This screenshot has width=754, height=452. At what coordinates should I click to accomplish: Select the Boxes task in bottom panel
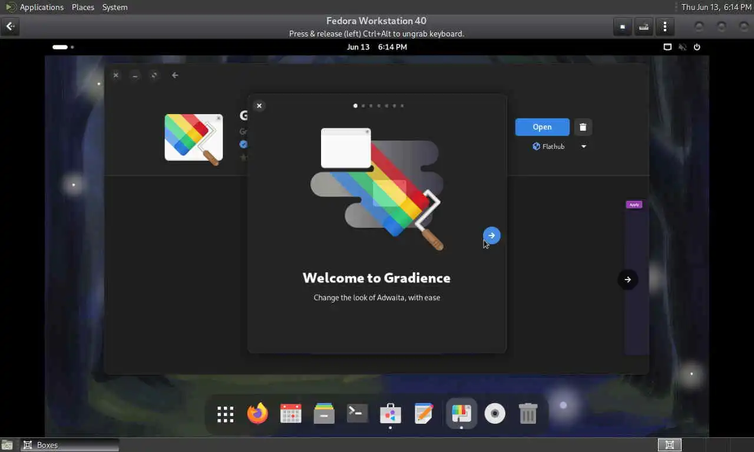coord(70,445)
